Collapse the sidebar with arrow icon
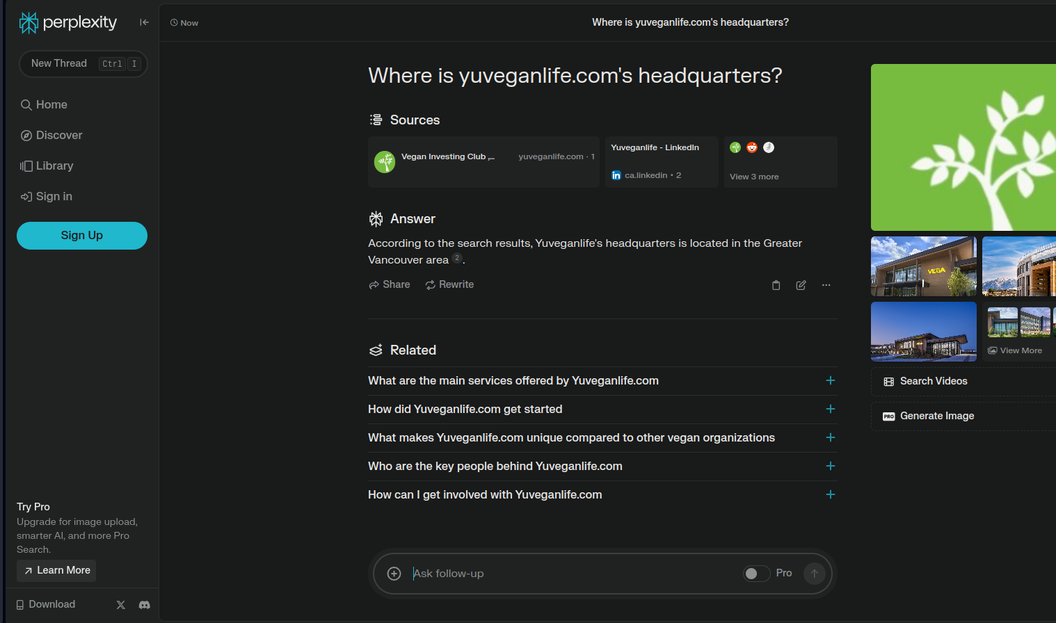Viewport: 1056px width, 623px height. click(144, 22)
